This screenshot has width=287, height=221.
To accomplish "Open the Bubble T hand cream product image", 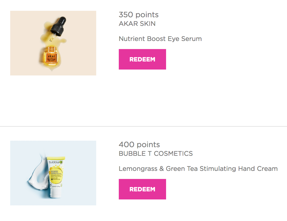I will point(53,173).
